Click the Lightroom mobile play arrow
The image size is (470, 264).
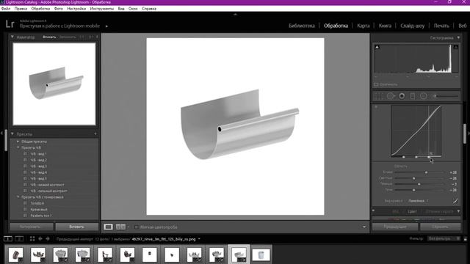click(106, 26)
